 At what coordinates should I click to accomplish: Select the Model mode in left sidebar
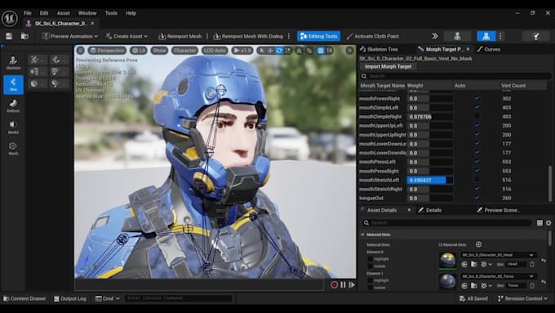[13, 127]
